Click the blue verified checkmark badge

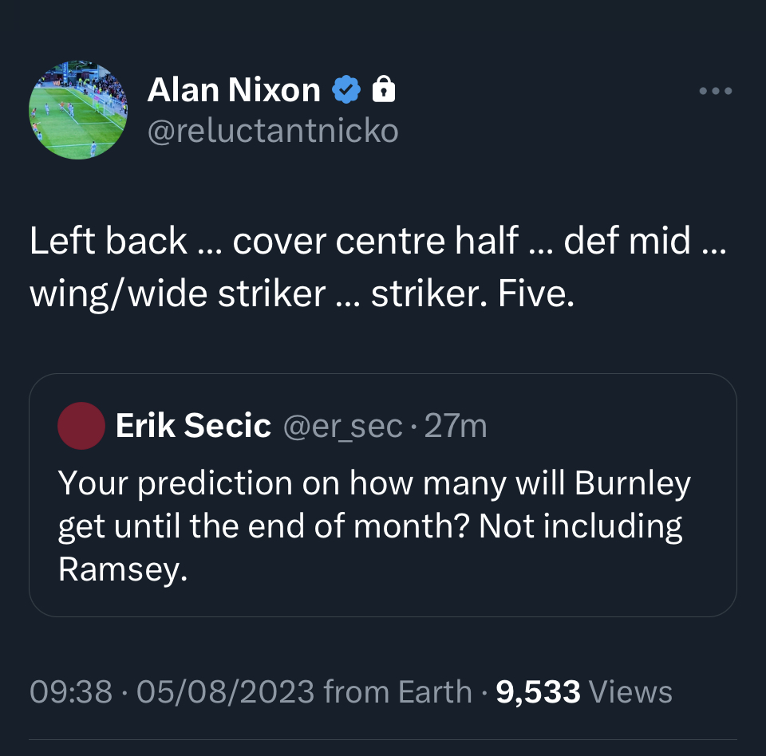pos(345,90)
